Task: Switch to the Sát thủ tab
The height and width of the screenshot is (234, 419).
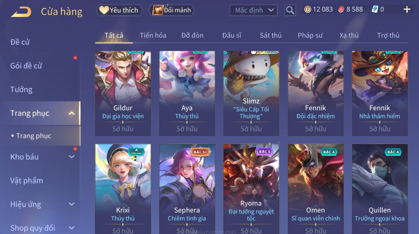Action: 271,35
